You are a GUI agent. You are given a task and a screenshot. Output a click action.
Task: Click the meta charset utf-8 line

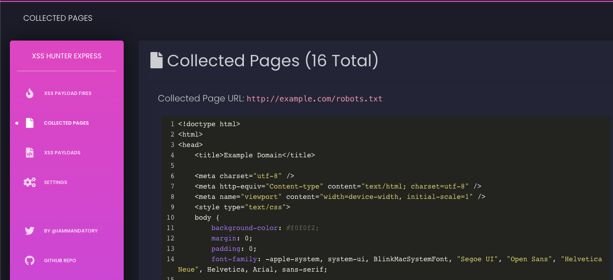pyautogui.click(x=244, y=176)
